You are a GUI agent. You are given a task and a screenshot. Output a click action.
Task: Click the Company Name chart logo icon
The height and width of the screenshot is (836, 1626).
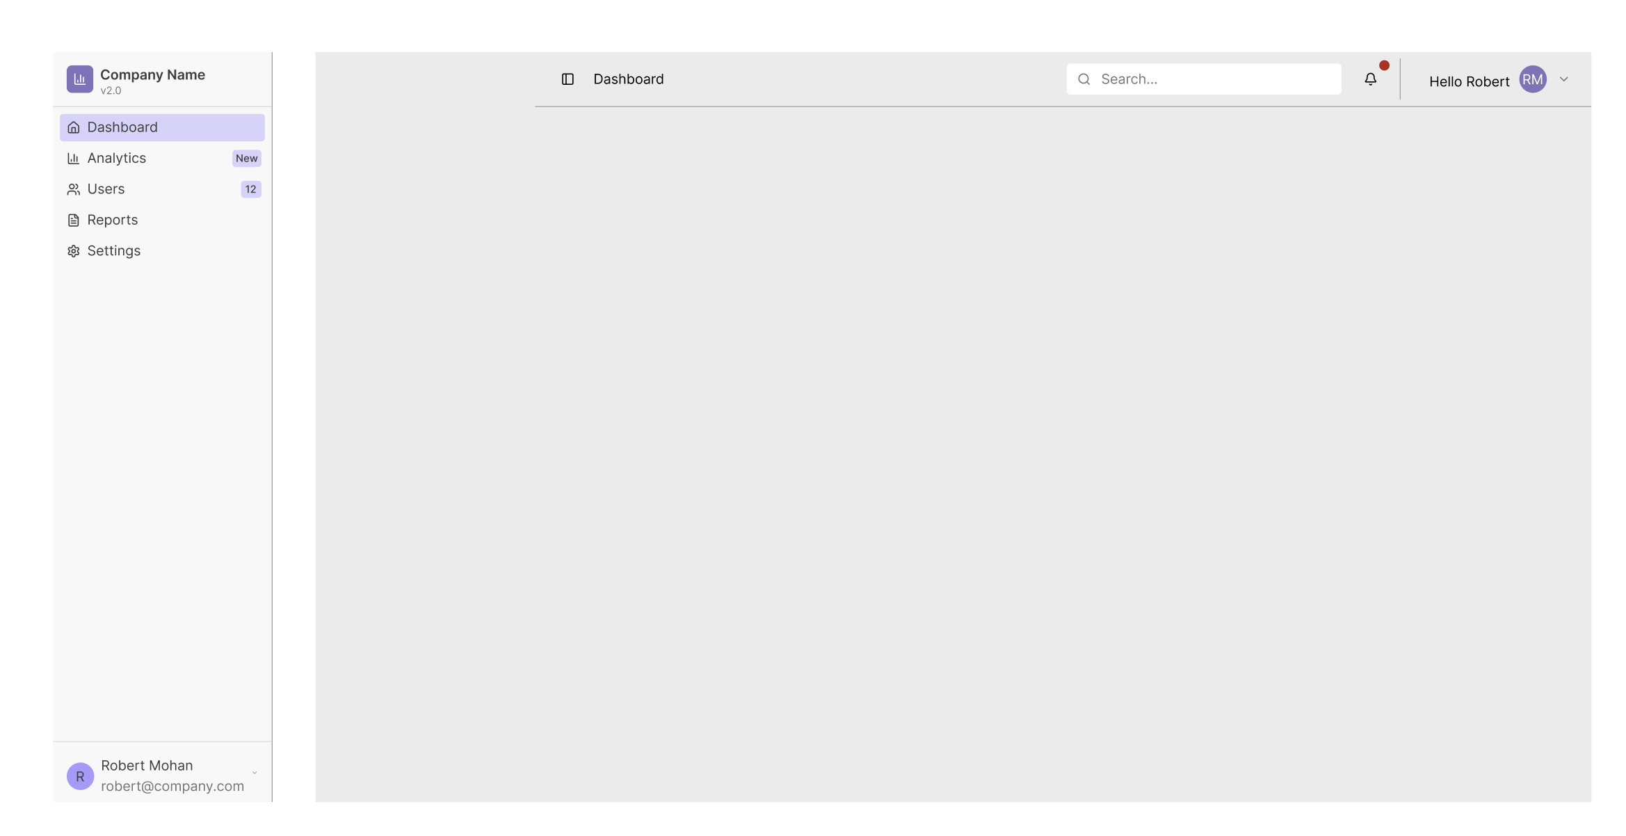click(79, 79)
